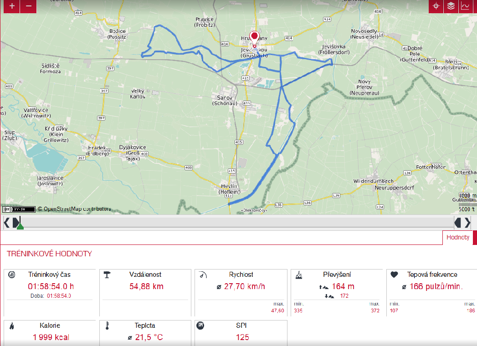This screenshot has height=346, width=477.
Task: Open the map layers selector
Action: [451, 6]
